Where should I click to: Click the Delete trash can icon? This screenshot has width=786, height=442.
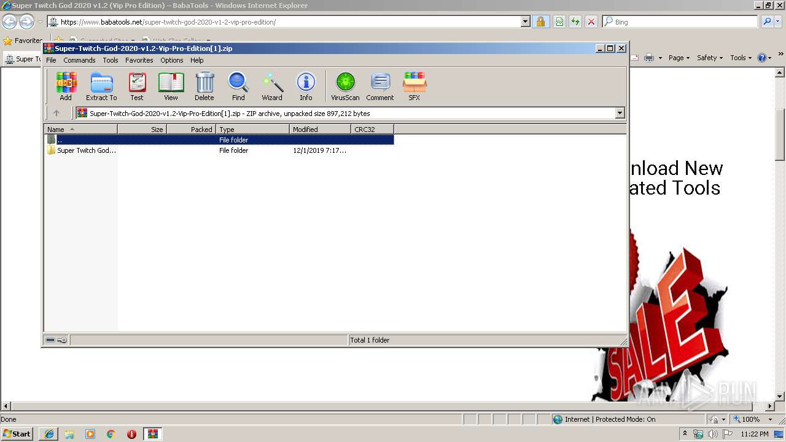coord(204,86)
